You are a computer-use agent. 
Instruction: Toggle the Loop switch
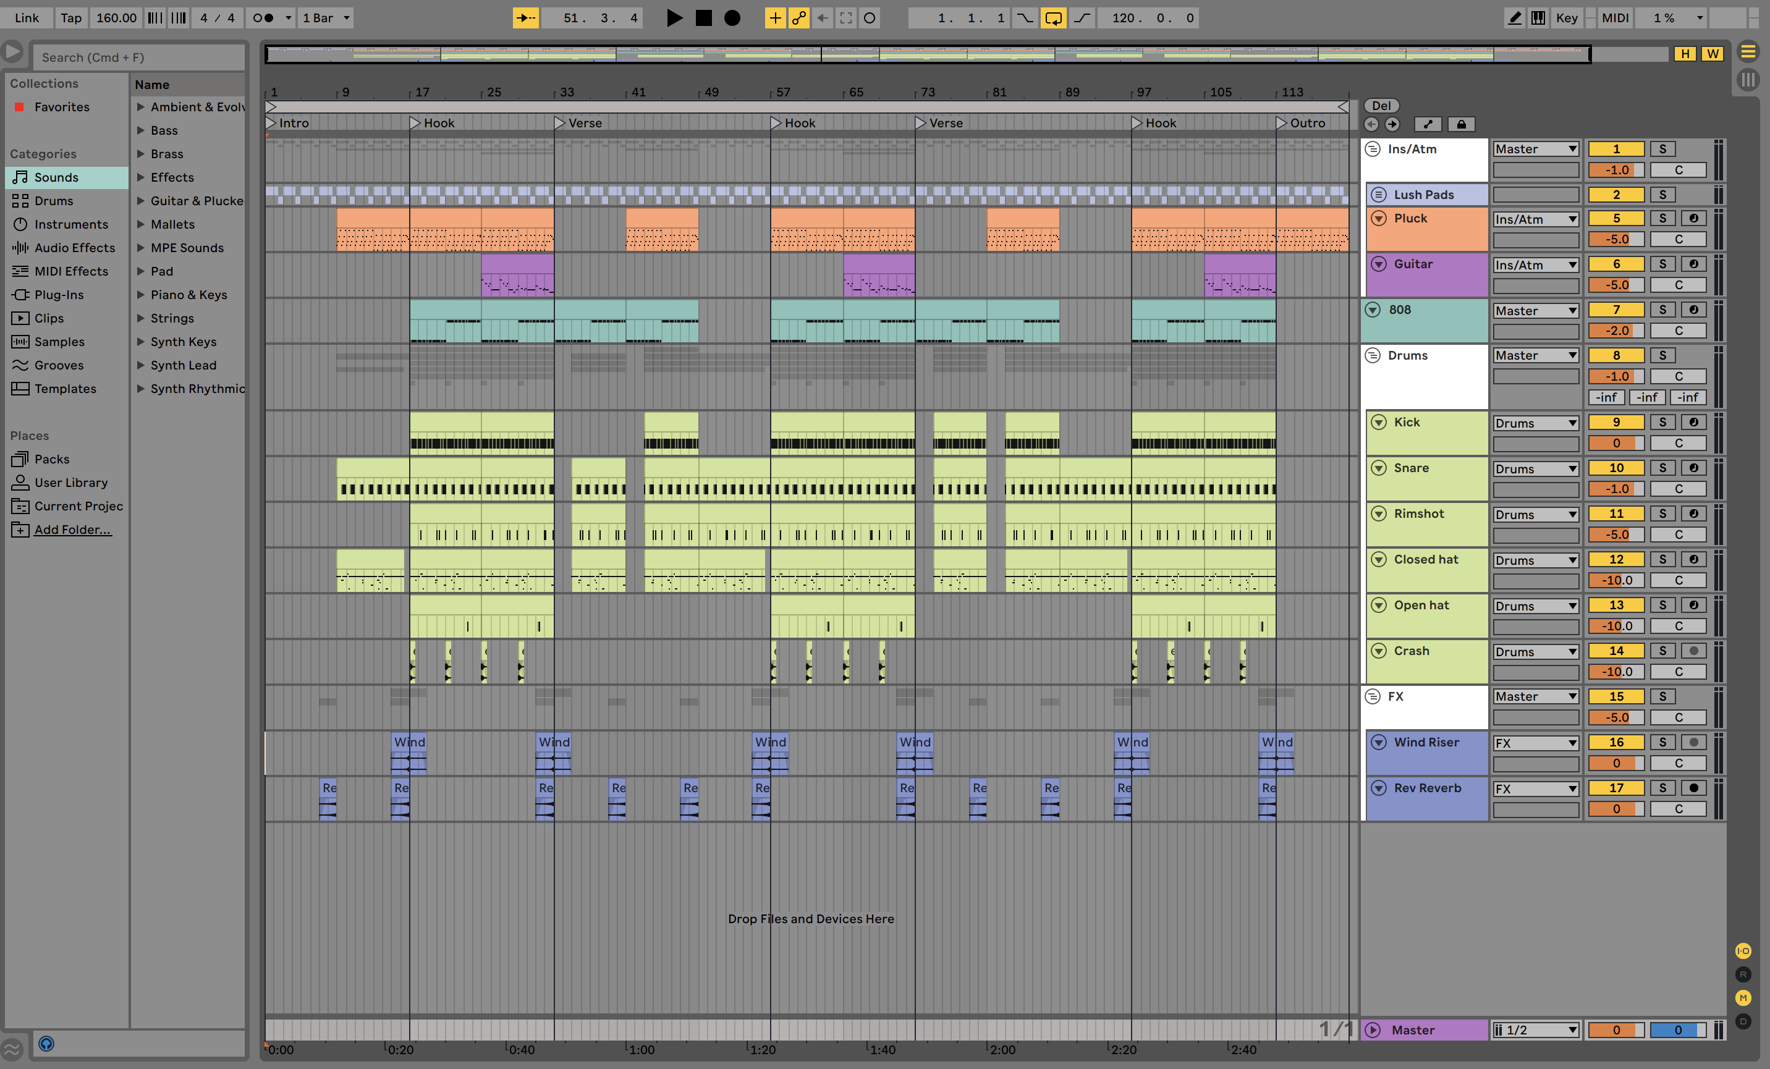click(1053, 18)
